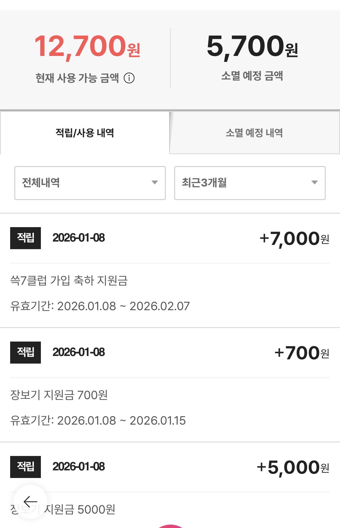Tap the 5,700원 expiring amount
Screen dimensions: 340x528
point(252,46)
